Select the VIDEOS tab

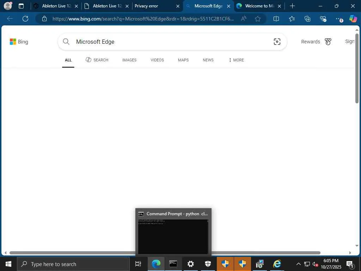point(157,60)
